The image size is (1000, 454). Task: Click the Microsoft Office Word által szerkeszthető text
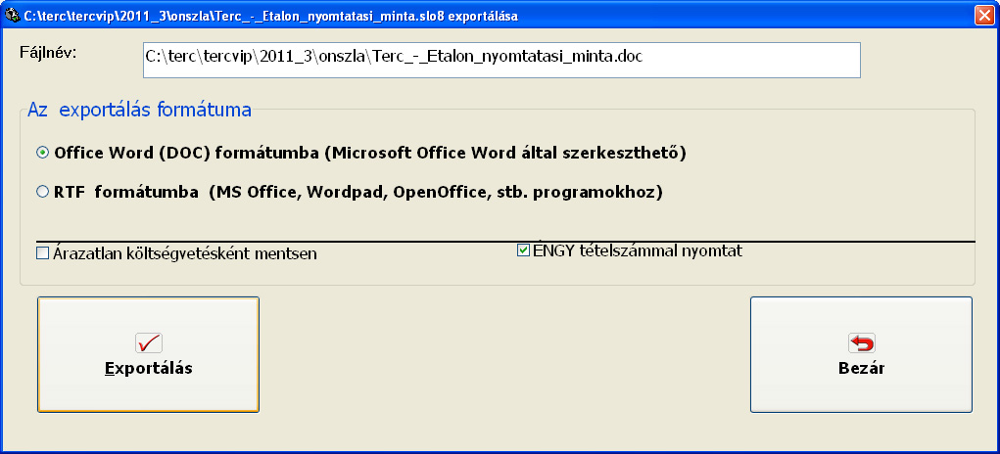click(x=505, y=154)
